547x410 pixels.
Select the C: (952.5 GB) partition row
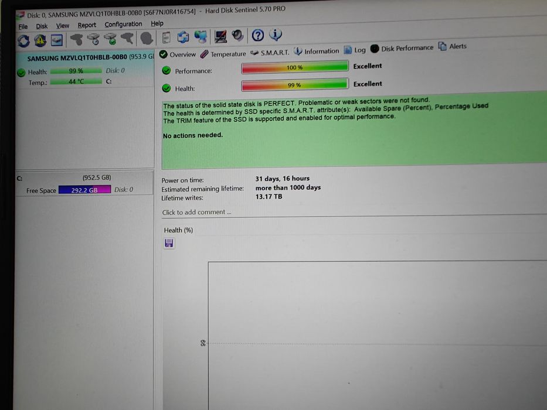point(84,183)
